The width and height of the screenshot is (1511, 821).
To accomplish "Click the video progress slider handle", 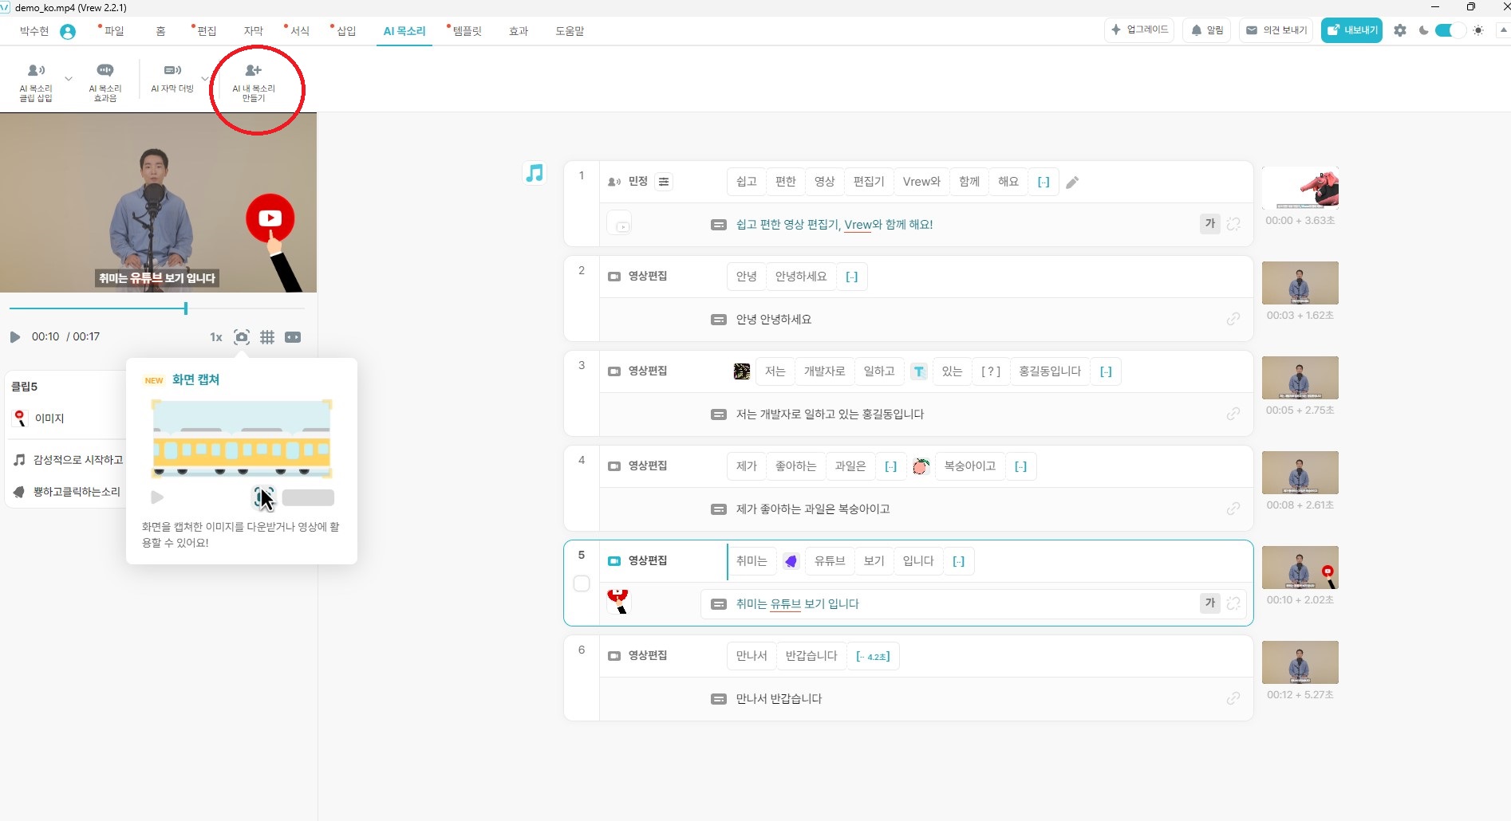I will [186, 308].
